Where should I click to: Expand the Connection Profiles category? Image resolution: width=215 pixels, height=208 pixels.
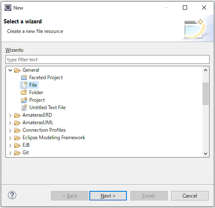click(x=10, y=130)
